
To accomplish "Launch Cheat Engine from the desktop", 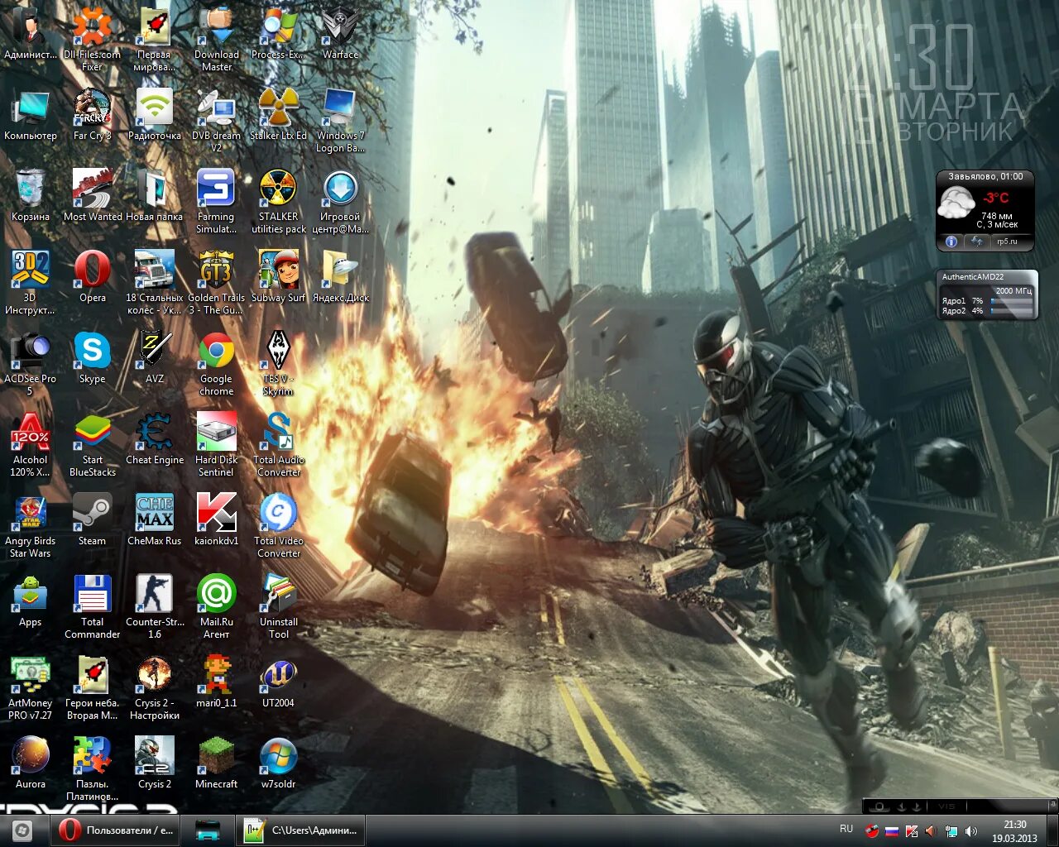I will (x=155, y=438).
